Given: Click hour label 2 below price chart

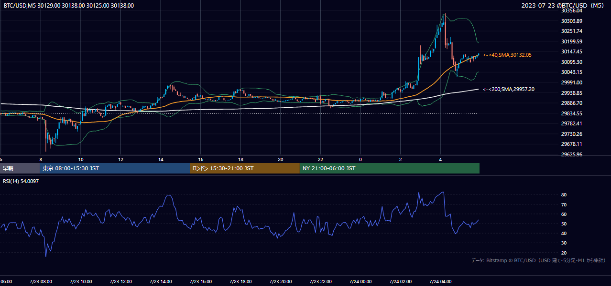Looking at the screenshot, I should [x=401, y=159].
